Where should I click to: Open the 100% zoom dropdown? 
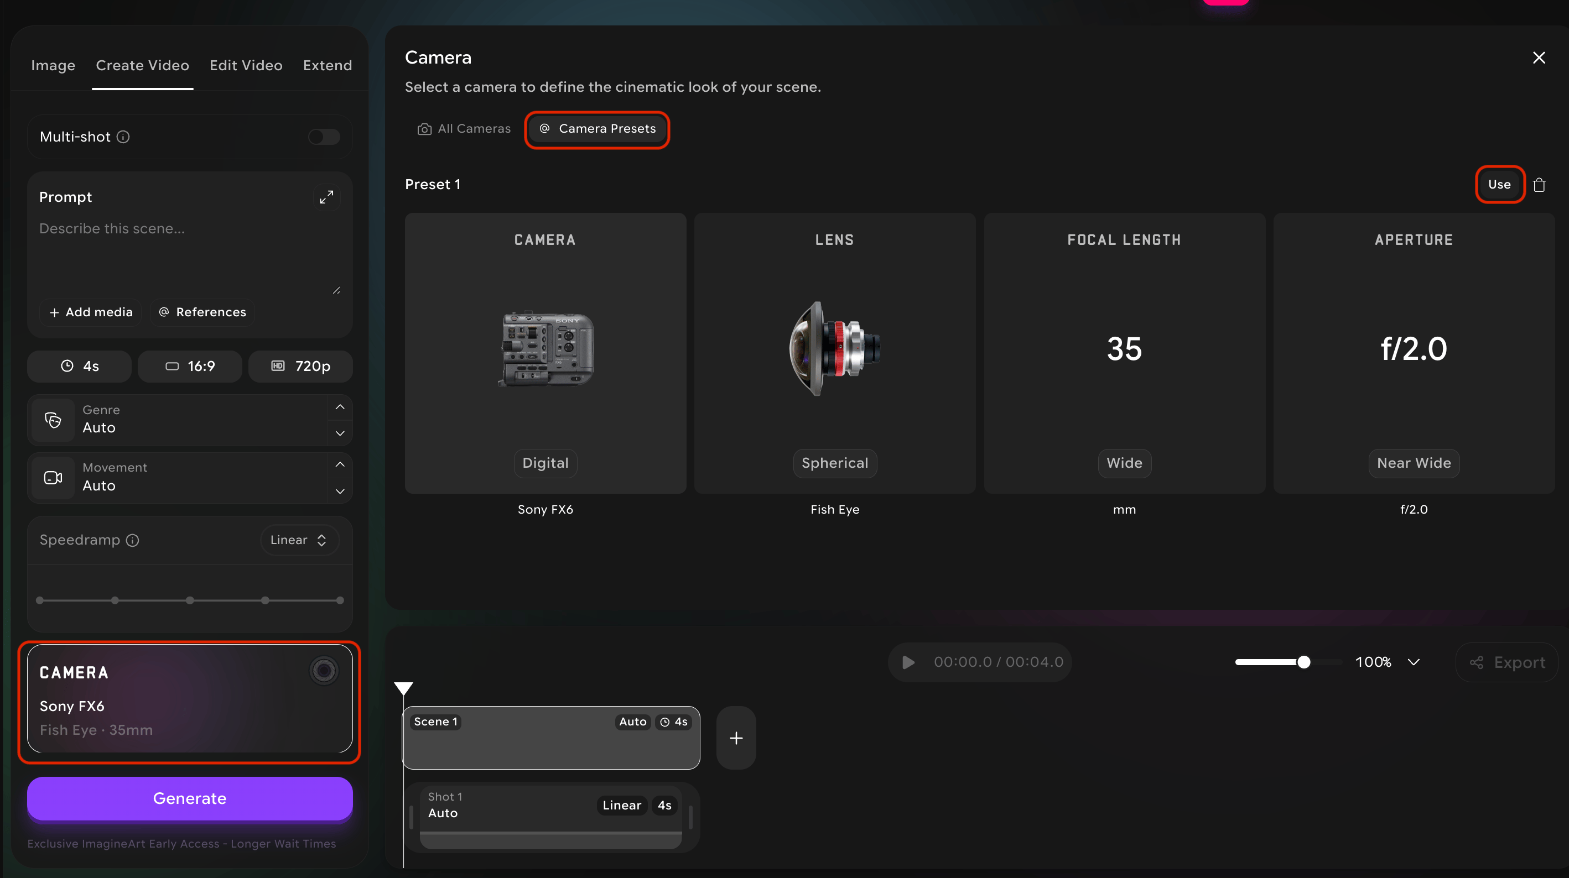click(1388, 662)
